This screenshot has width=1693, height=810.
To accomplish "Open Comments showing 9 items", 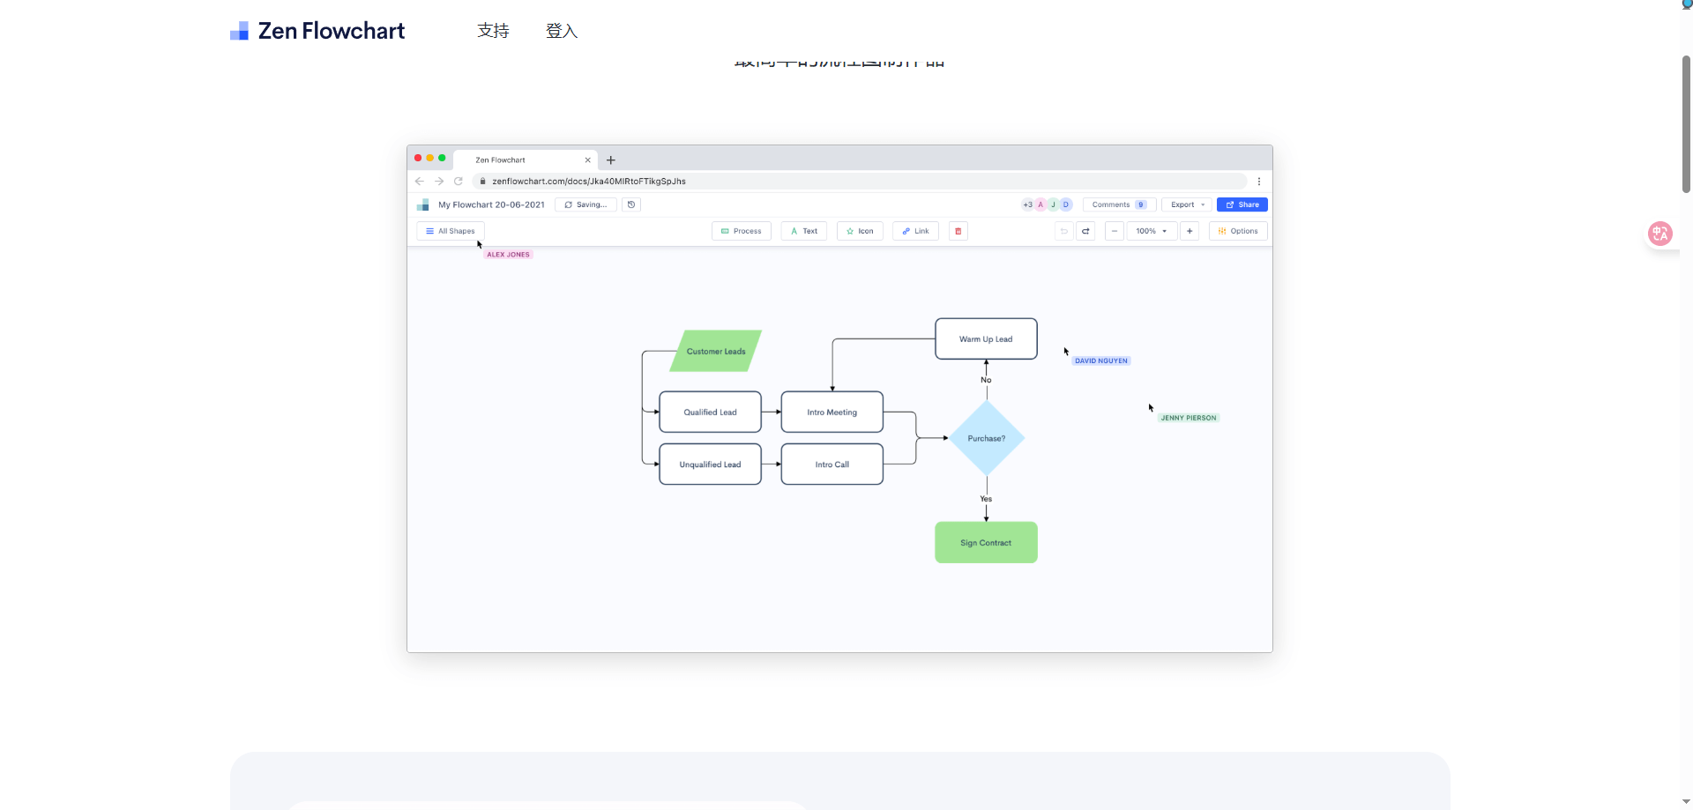I will [1119, 204].
